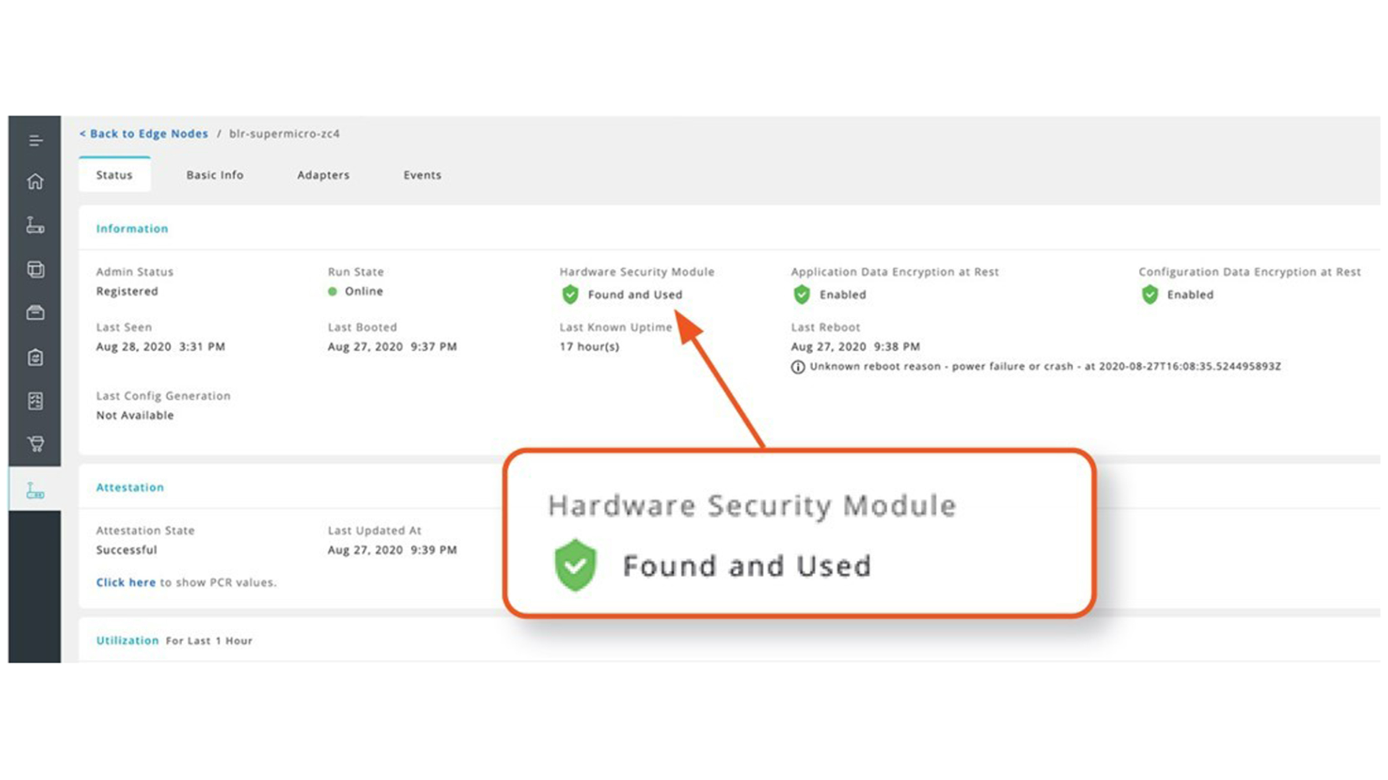This screenshot has height=780, width=1388.
Task: Switch to the Basic Info tab
Action: (215, 175)
